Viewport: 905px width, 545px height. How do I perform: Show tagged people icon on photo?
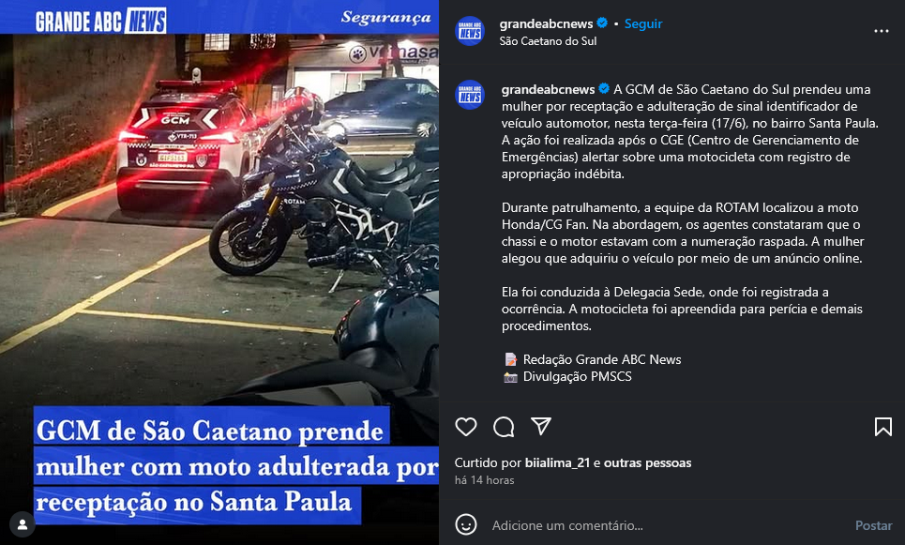coord(22,524)
